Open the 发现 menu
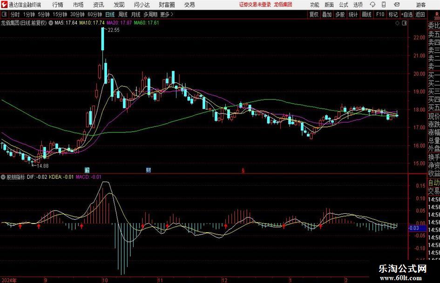 pos(119,5)
